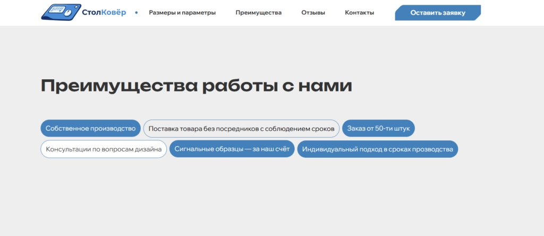Select the Собственное производство tag
The image size is (544, 236).
coord(90,129)
